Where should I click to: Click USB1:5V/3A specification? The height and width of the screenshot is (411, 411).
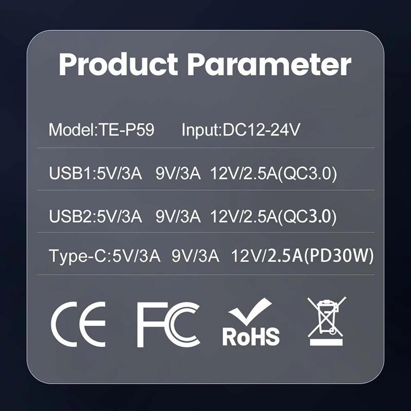coord(96,173)
